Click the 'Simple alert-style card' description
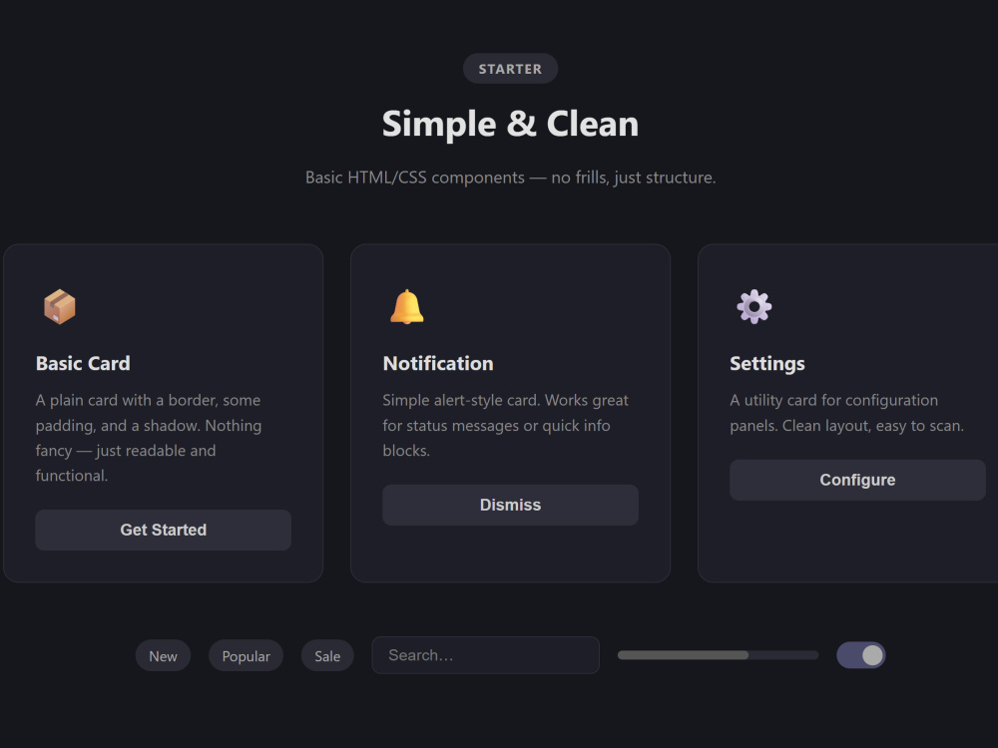998x748 pixels. tap(505, 425)
